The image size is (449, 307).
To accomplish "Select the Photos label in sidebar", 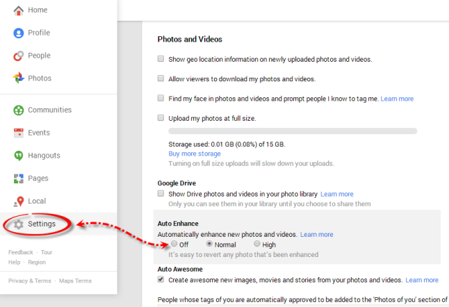I will click(40, 78).
